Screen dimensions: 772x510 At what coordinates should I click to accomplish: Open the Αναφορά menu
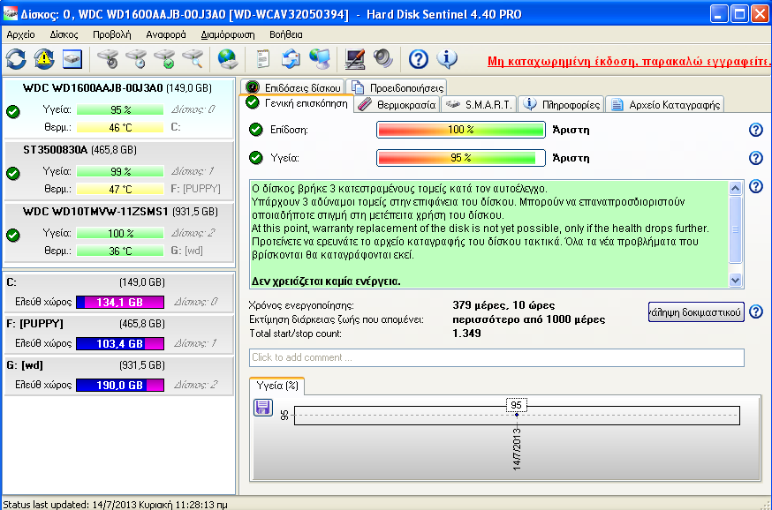click(x=166, y=34)
